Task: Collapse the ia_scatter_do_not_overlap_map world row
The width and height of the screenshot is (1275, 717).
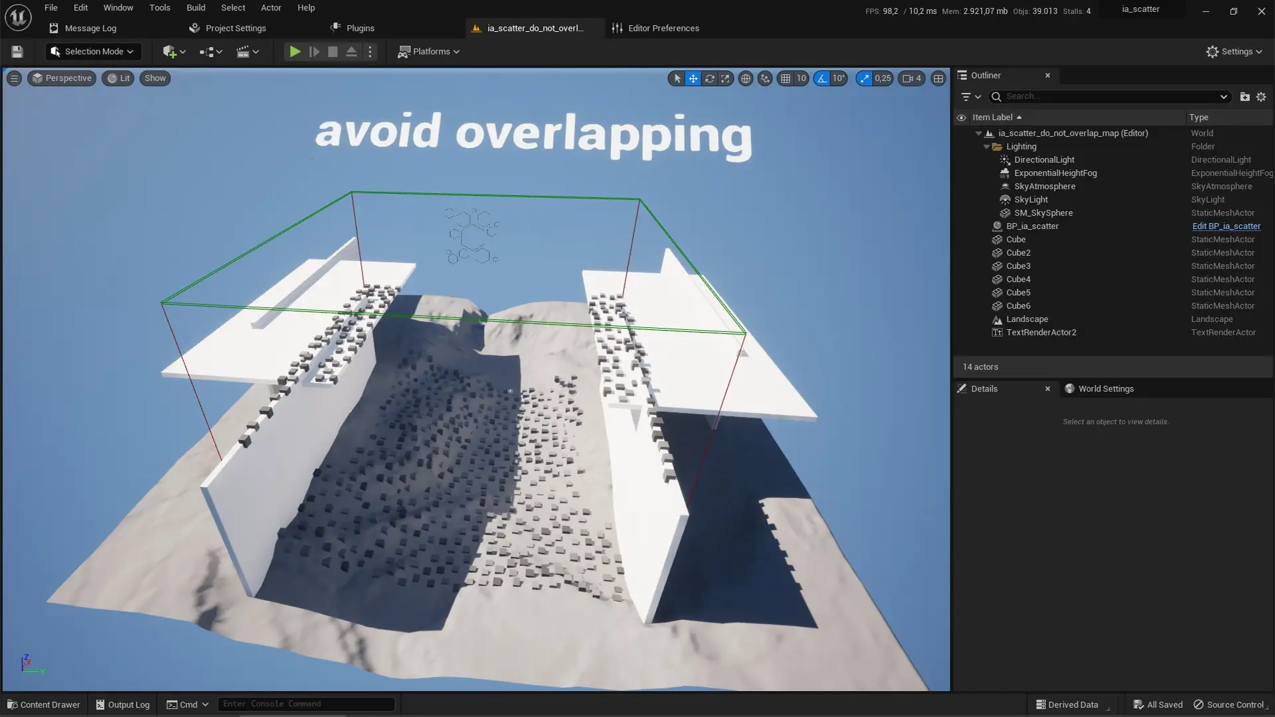Action: (978, 133)
